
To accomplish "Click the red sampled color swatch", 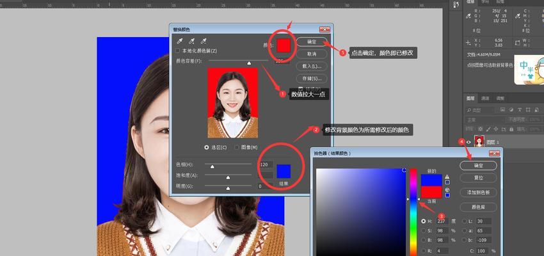I will click(x=284, y=45).
